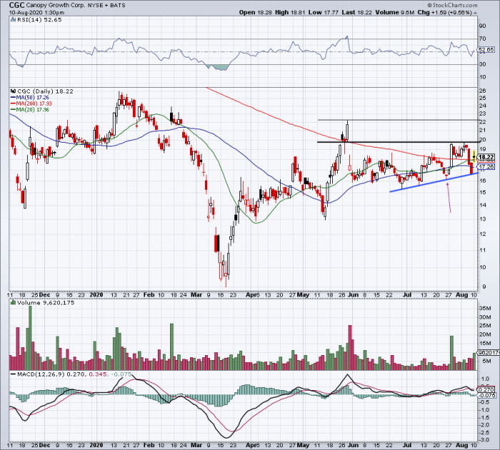This screenshot has height=450, width=500.
Task: Click the purple arrow annotation on chart
Action: pyautogui.click(x=449, y=198)
